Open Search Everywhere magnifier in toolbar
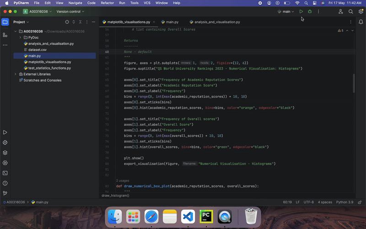The width and height of the screenshot is (366, 229). click(x=350, y=11)
